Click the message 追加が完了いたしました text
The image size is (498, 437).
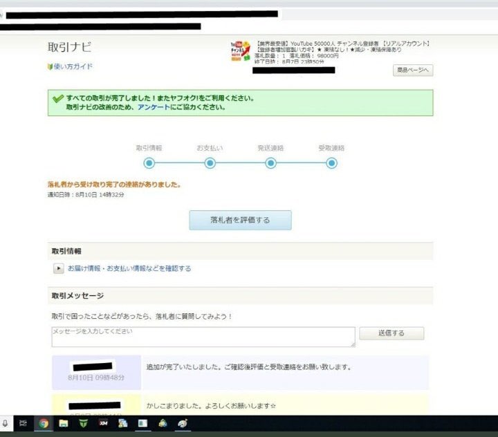point(249,367)
